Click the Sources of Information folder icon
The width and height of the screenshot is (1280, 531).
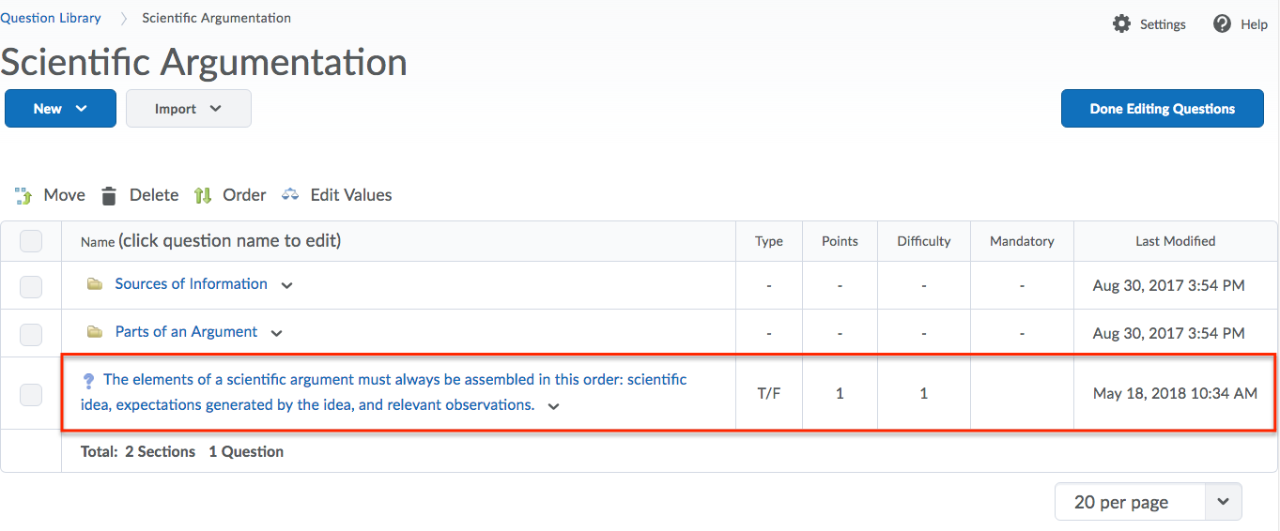click(x=95, y=283)
